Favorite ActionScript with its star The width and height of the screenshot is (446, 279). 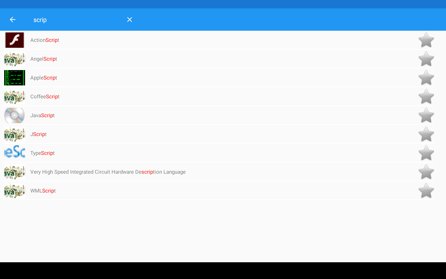click(x=426, y=40)
